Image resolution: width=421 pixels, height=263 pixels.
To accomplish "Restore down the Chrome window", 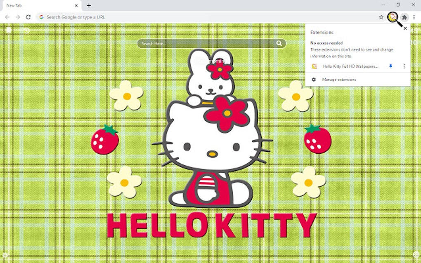I will click(x=398, y=5).
